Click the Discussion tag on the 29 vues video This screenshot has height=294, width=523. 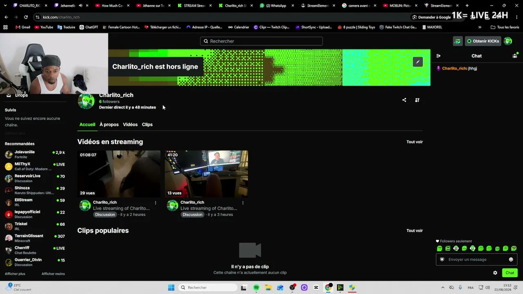pos(105,215)
